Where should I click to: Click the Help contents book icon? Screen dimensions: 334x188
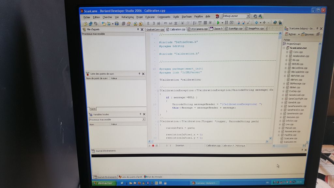coord(275,23)
